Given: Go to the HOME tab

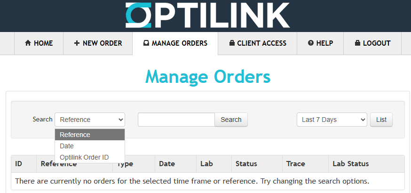Looking at the screenshot, I should coord(39,43).
